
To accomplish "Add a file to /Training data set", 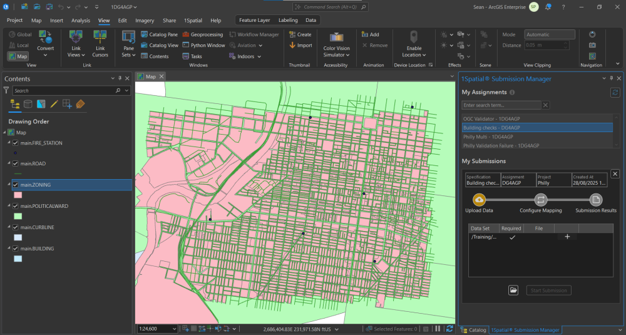I will [567, 237].
